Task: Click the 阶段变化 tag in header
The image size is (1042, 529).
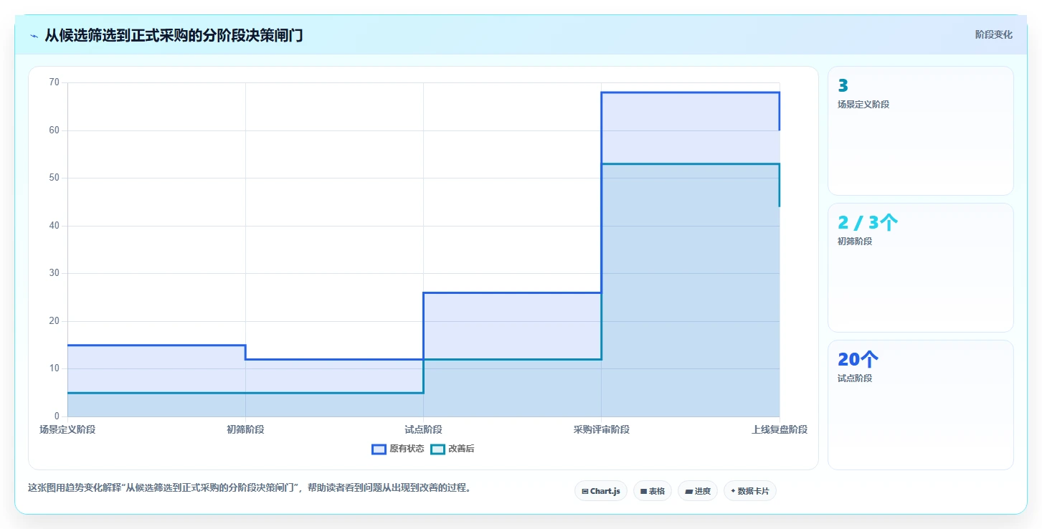Action: tap(994, 34)
